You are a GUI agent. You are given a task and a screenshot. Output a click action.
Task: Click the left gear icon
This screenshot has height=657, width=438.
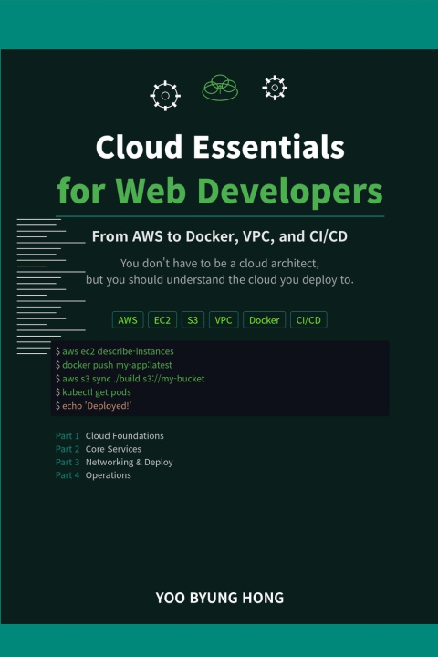[x=165, y=96]
